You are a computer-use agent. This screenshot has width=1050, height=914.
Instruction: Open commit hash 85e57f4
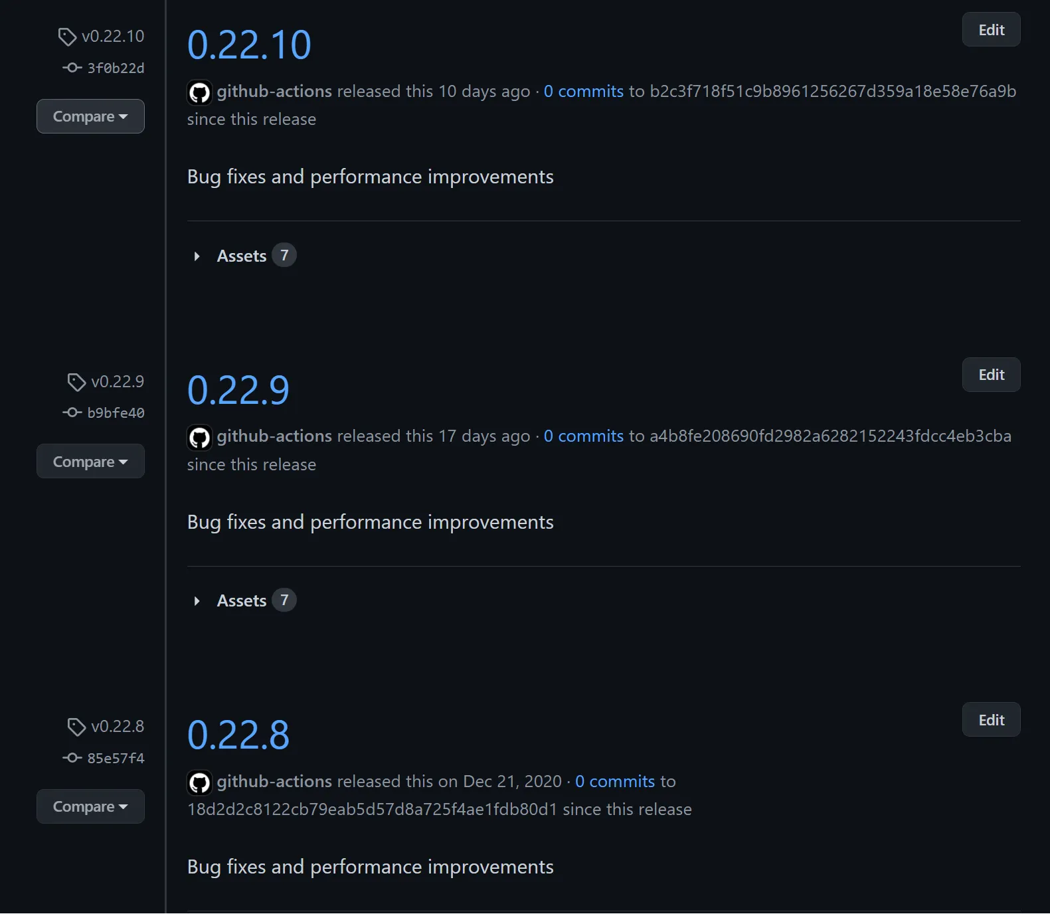coord(116,758)
